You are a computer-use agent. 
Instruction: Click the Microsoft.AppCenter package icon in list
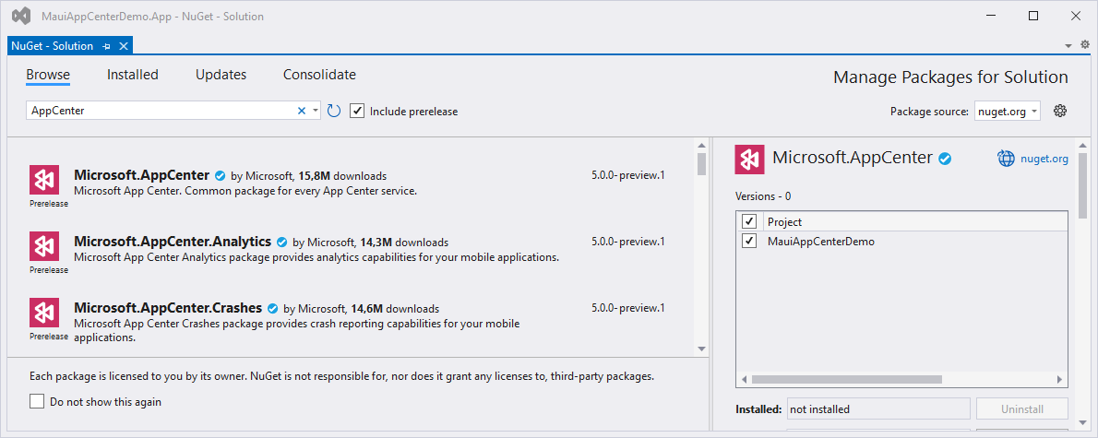click(x=48, y=180)
